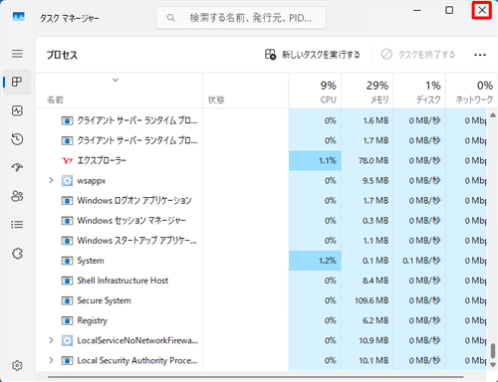Click the 0.1 MB/秒 disk cell
This screenshot has height=382, width=498.
pos(419,261)
